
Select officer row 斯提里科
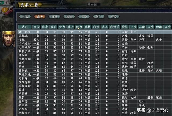95,113
